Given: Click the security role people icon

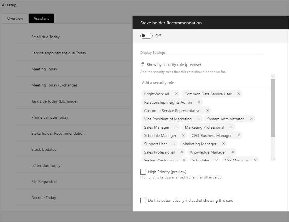Looking at the screenshot, I should (142, 64).
